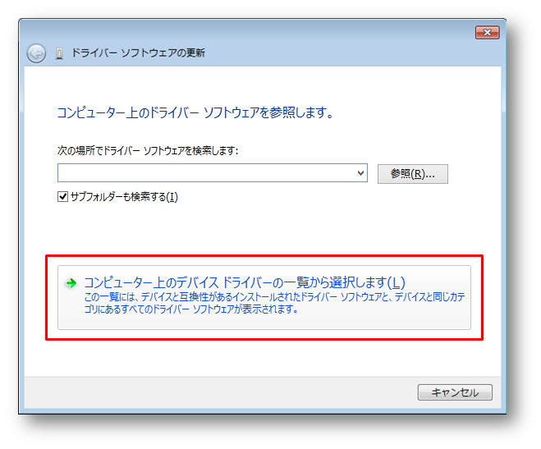The width and height of the screenshot is (541, 449).
Task: Click the キャンセル button
Action: (x=455, y=392)
